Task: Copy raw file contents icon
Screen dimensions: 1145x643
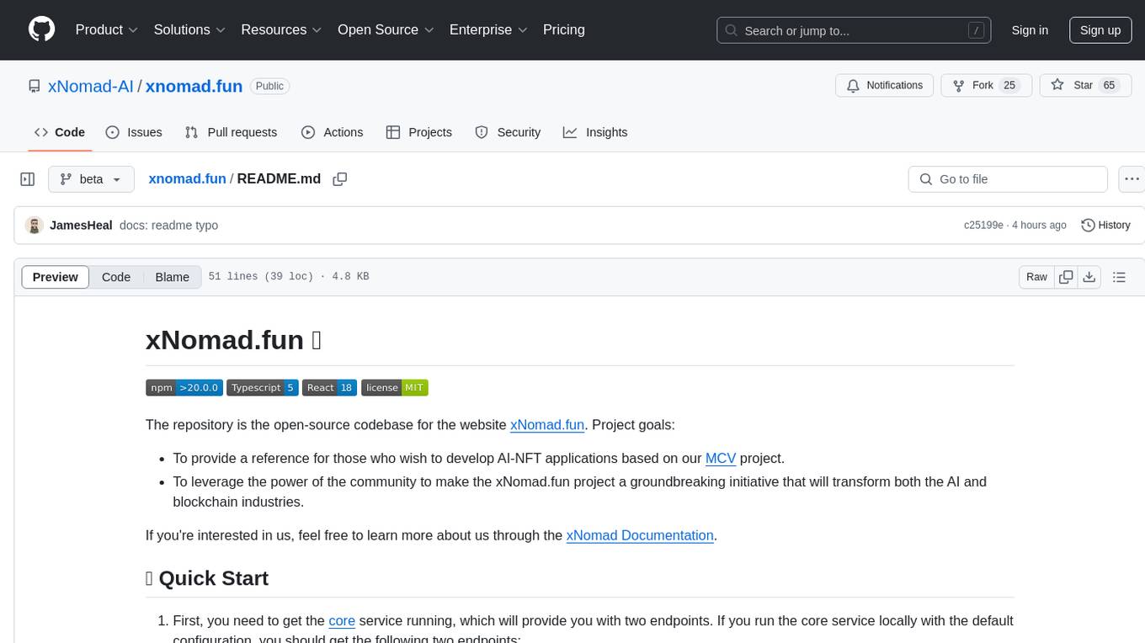Action: [1066, 277]
